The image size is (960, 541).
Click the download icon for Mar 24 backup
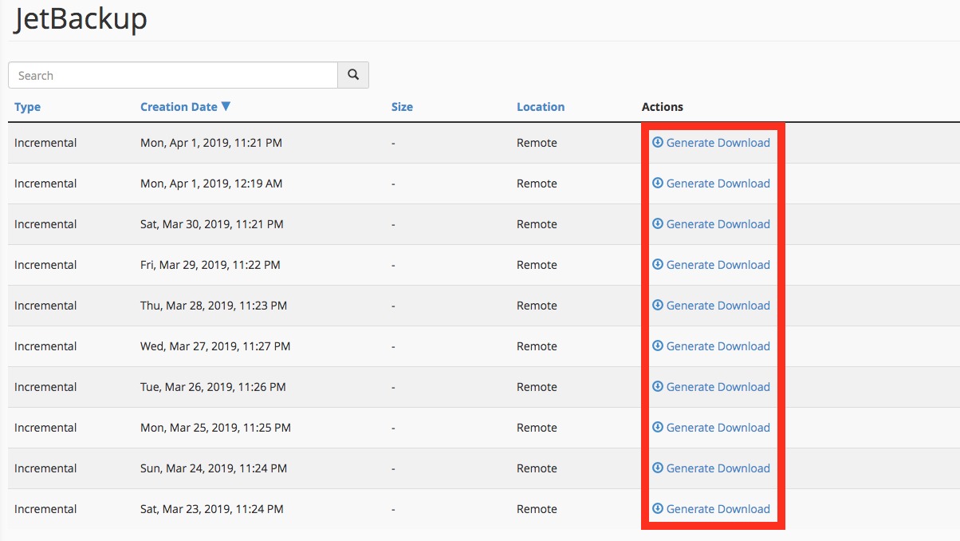[x=658, y=468]
